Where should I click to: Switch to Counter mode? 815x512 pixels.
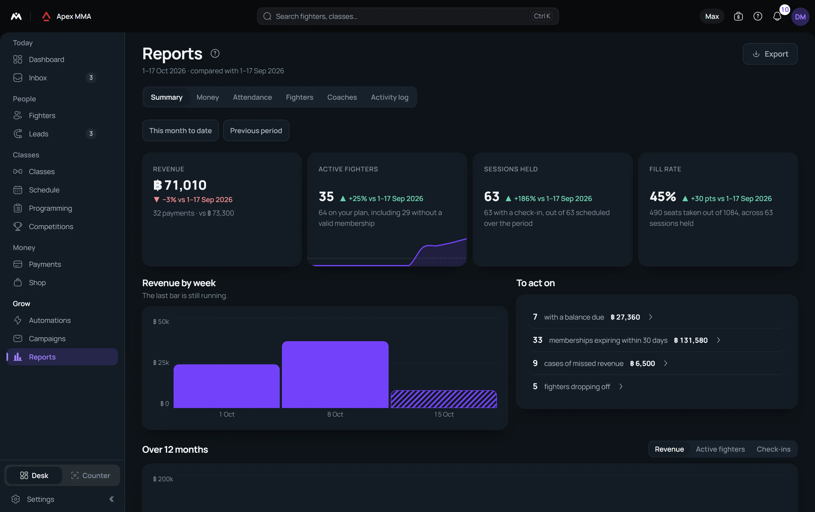(x=90, y=475)
